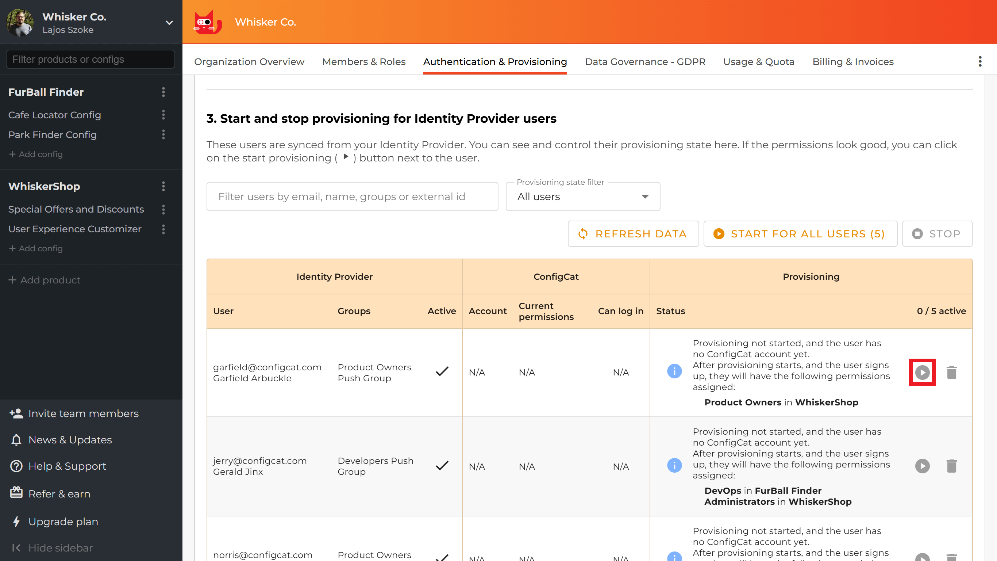Open the overflow menu right of Billing & Invoices
This screenshot has width=997, height=561.
point(980,61)
